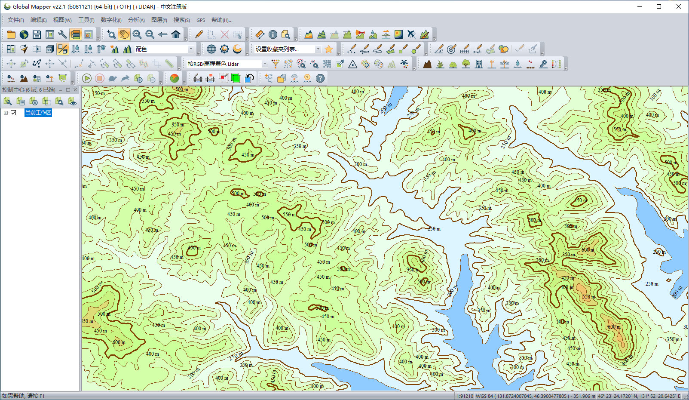Image resolution: width=689 pixels, height=400 pixels.
Task: Toggle the Control Center layers icon
Action: pos(76,35)
